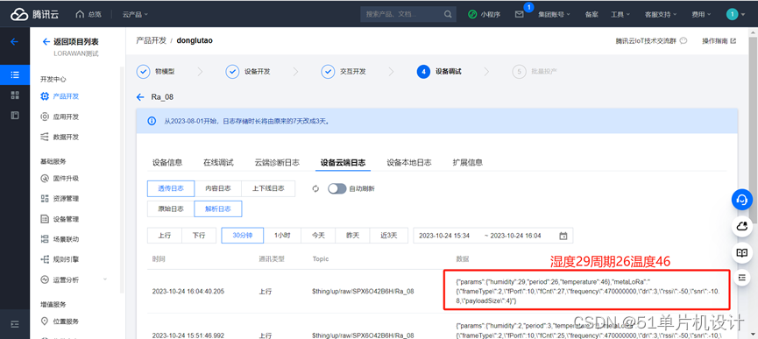758x339 pixels.
Task: Select the book panel icon in left rail
Action: pyautogui.click(x=15, y=115)
